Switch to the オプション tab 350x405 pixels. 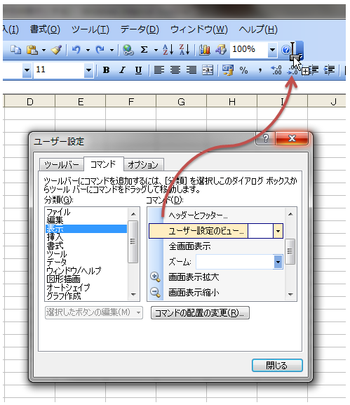click(x=143, y=164)
